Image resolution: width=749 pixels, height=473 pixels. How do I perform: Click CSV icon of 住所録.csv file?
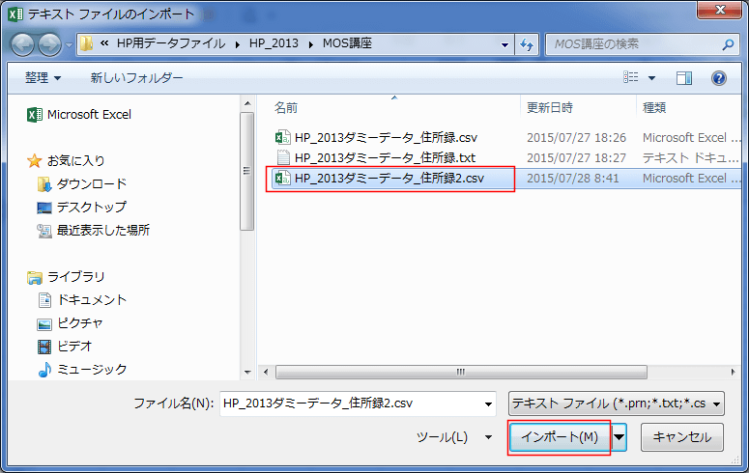tap(283, 137)
